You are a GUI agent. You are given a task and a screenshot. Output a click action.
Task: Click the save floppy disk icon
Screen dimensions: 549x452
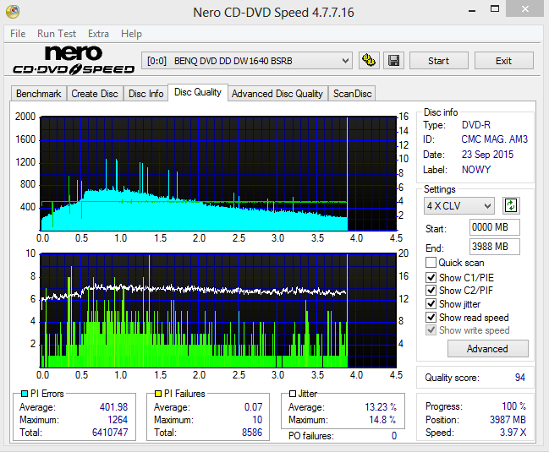coord(394,61)
